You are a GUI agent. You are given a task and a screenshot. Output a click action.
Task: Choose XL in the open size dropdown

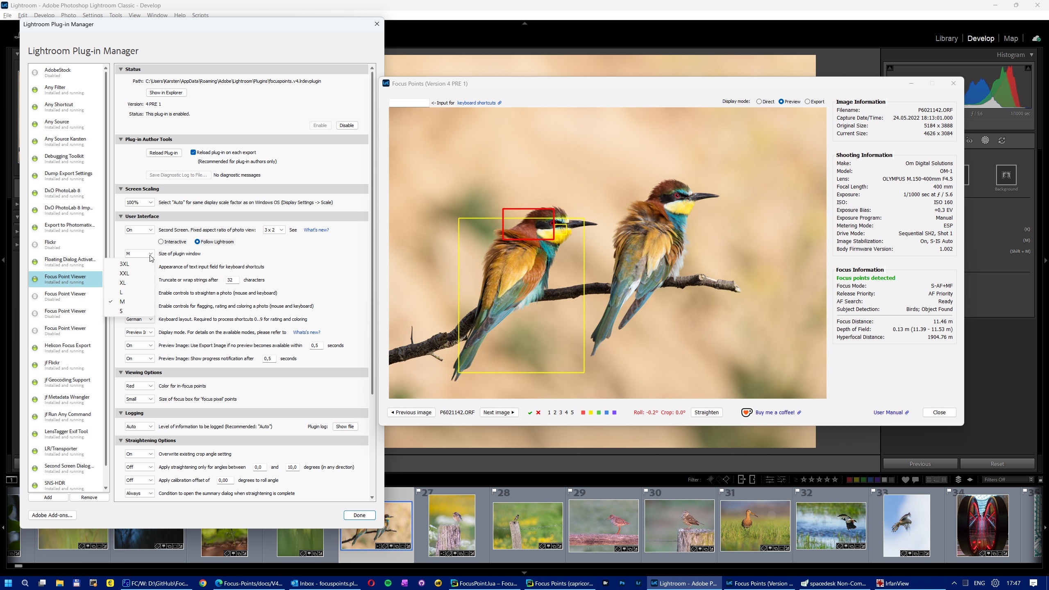click(129, 283)
